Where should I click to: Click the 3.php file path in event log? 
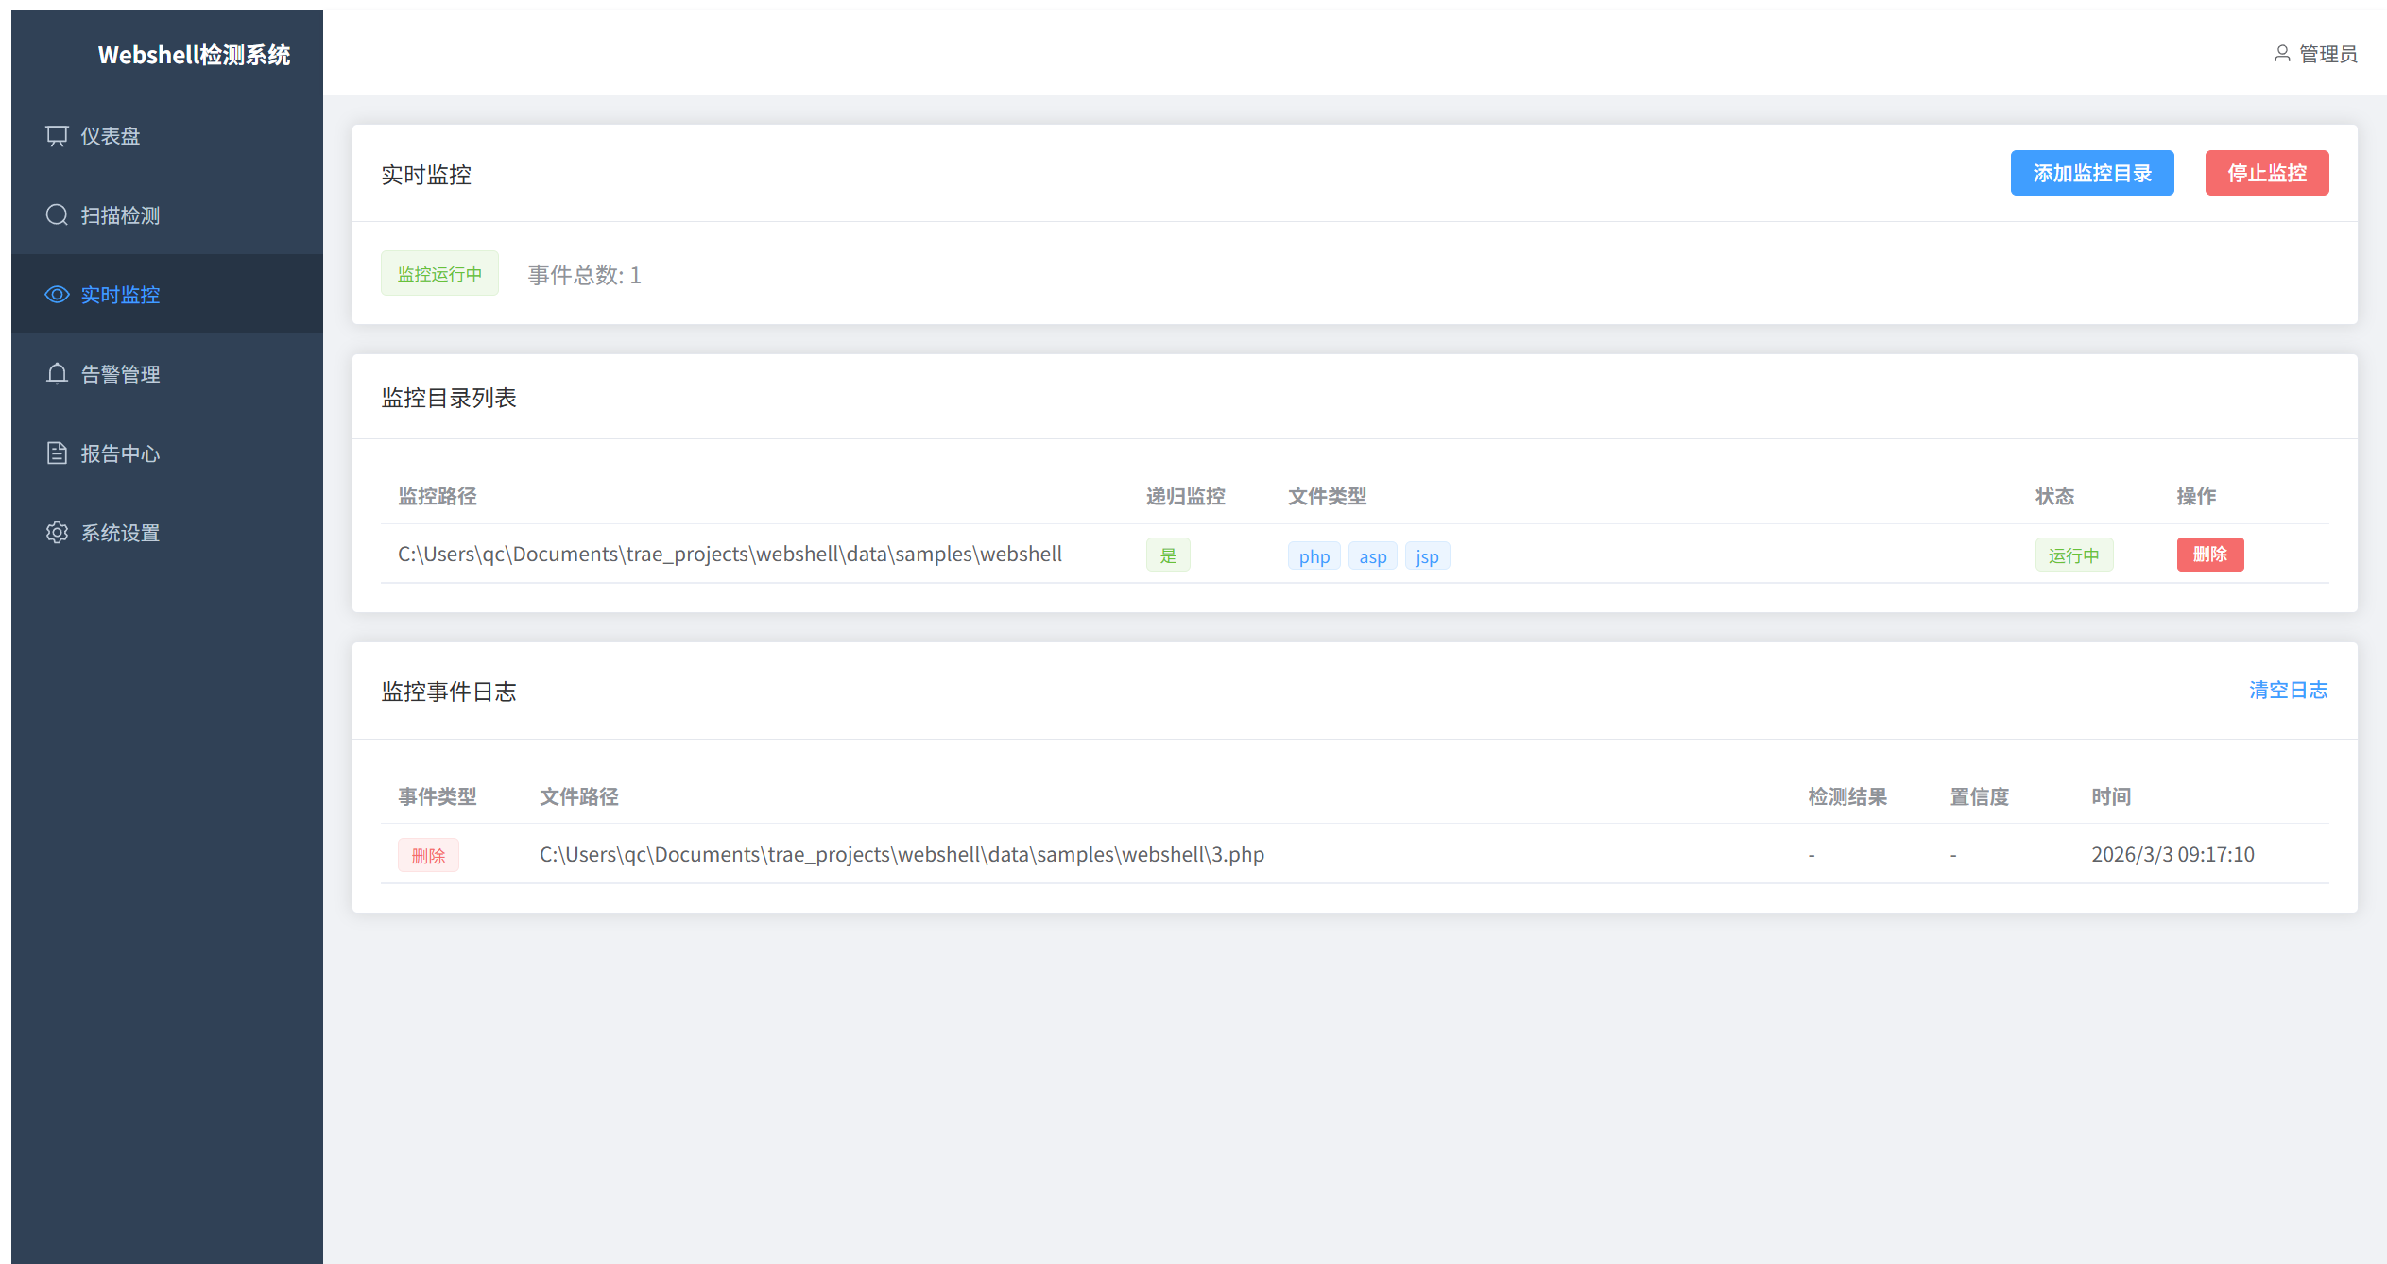point(902,854)
